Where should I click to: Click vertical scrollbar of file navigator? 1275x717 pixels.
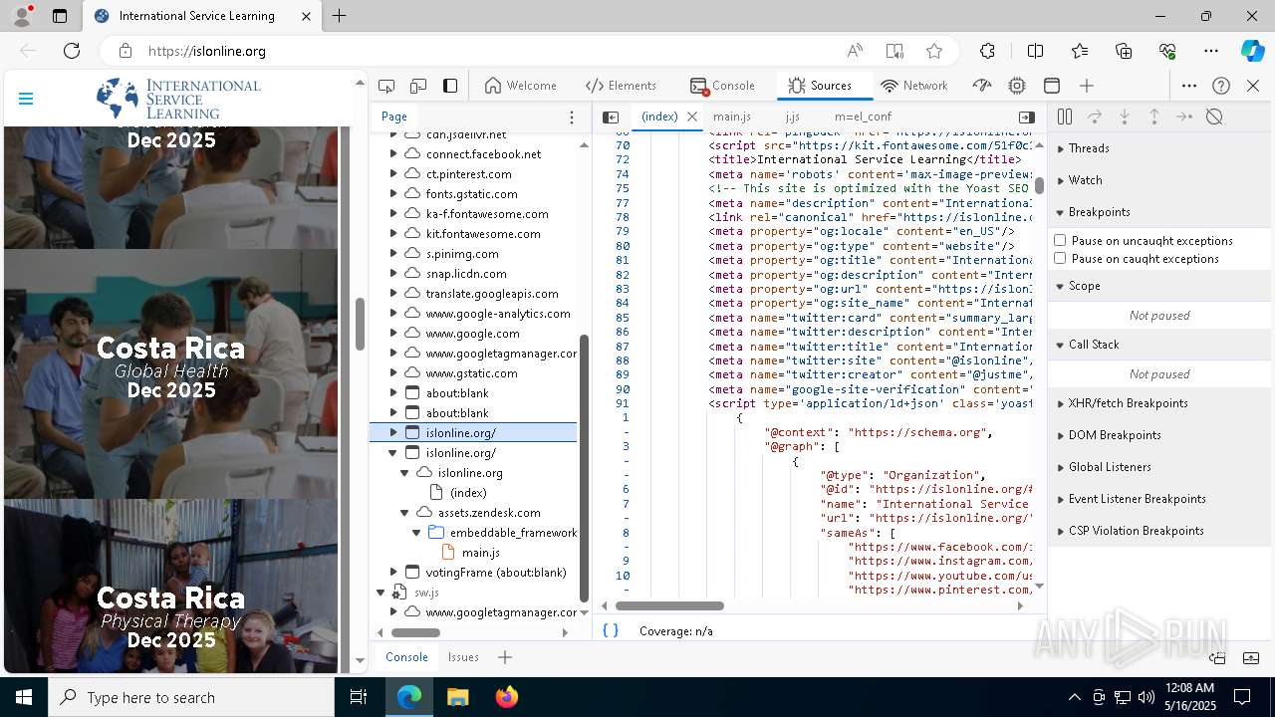[x=584, y=468]
